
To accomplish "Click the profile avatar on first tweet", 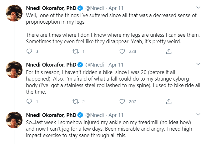I will click(x=14, y=13).
